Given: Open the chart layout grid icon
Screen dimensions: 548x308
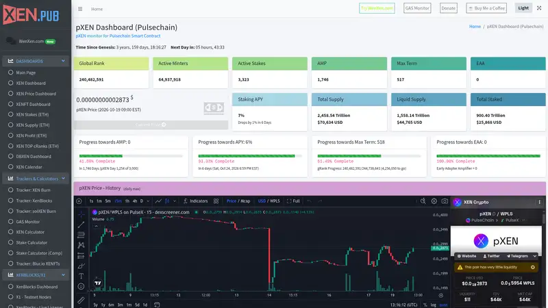Looking at the screenshot, I should tap(216, 201).
